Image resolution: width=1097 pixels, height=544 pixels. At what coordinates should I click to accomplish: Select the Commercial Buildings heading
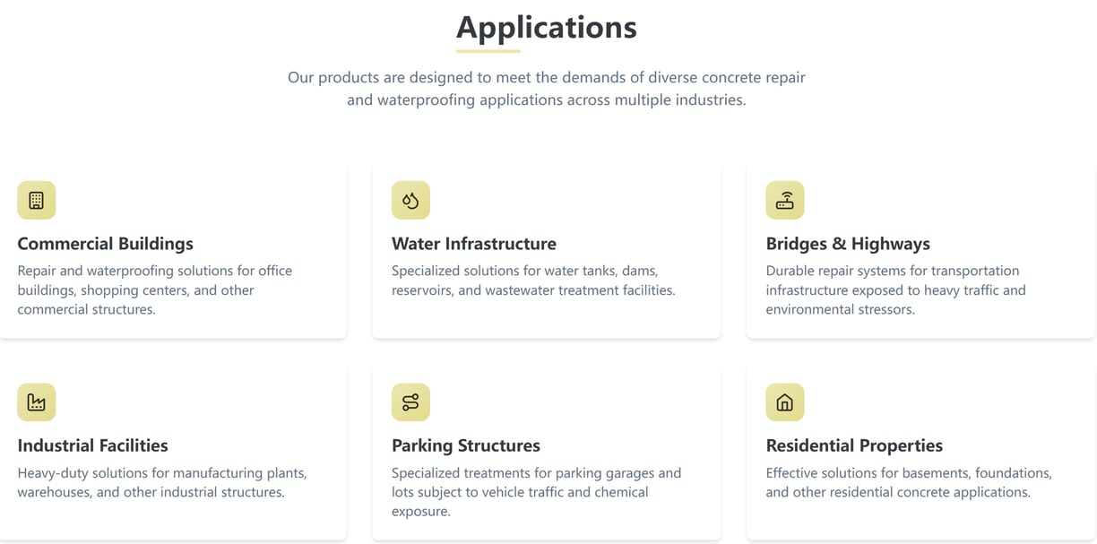pyautogui.click(x=106, y=244)
